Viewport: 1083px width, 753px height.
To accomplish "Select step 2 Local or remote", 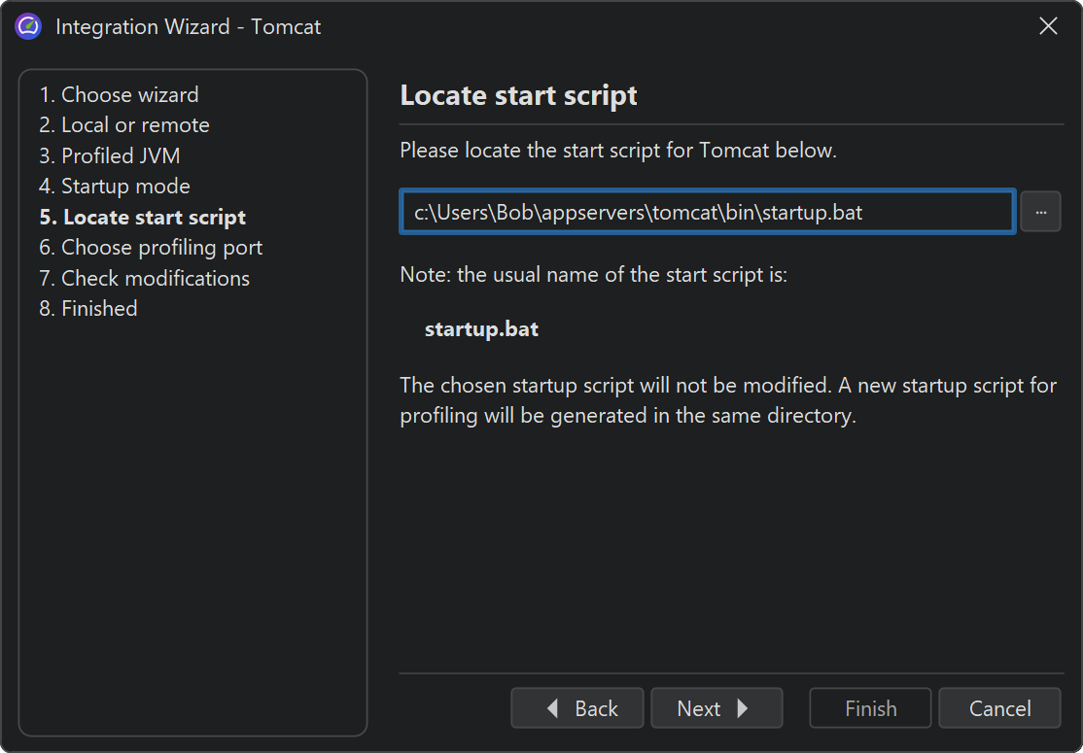I will [x=124, y=124].
